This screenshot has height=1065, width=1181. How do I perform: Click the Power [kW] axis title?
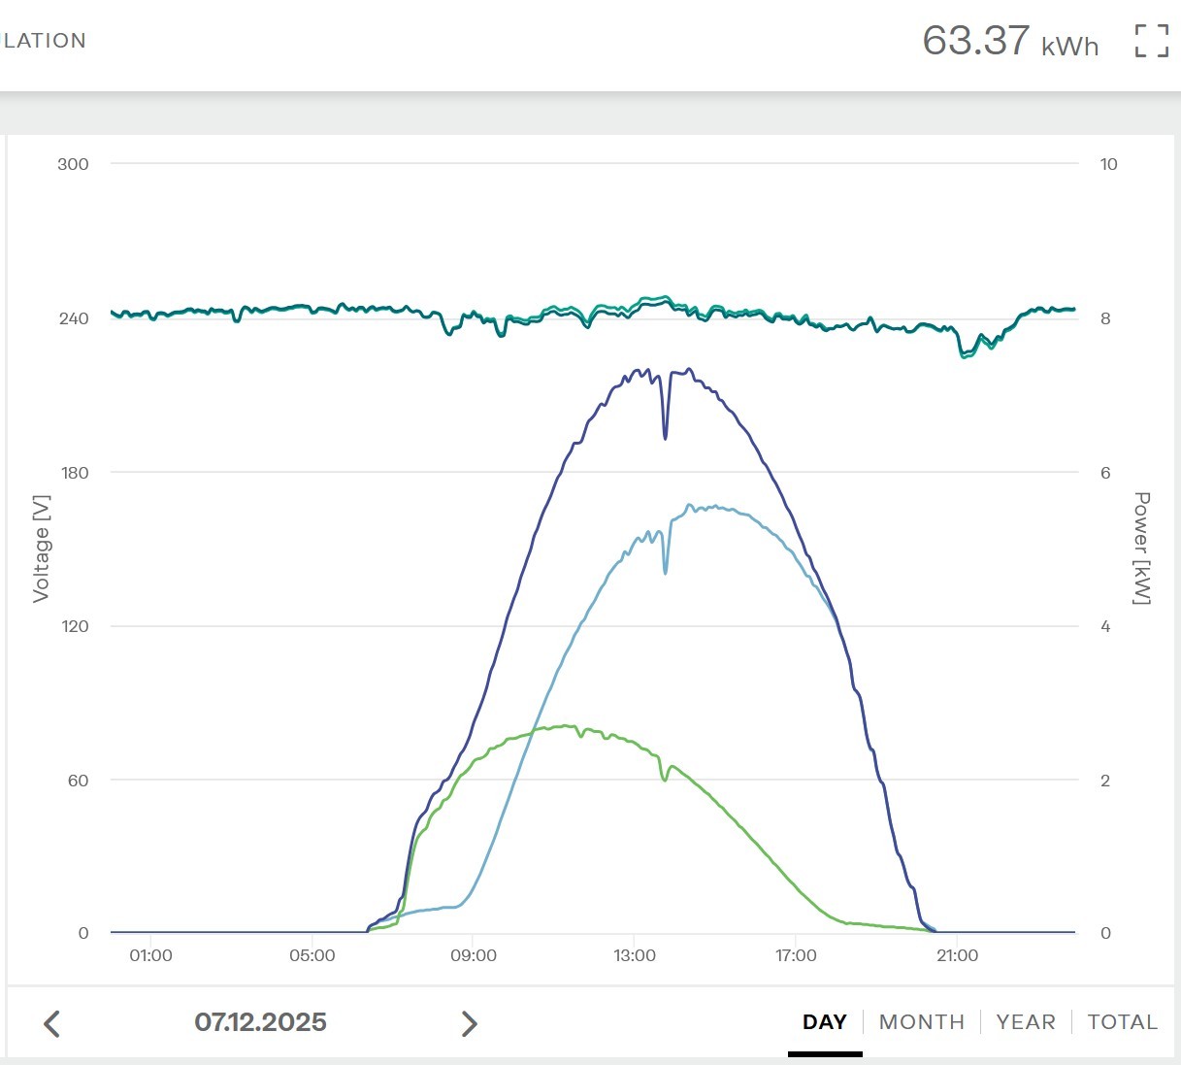point(1142,549)
